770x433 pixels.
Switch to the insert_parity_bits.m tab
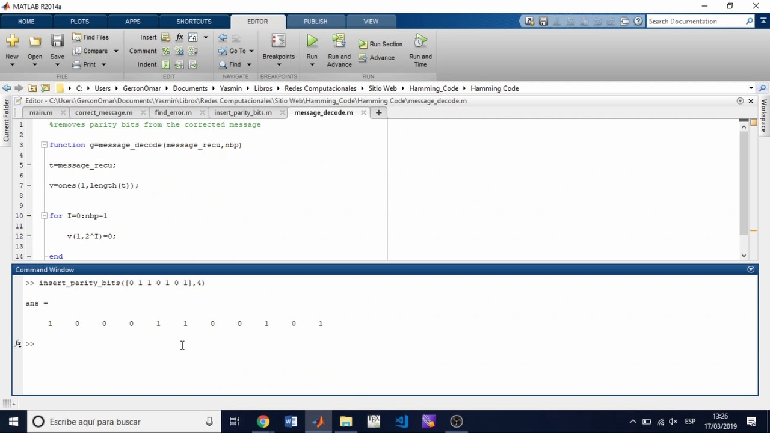243,112
